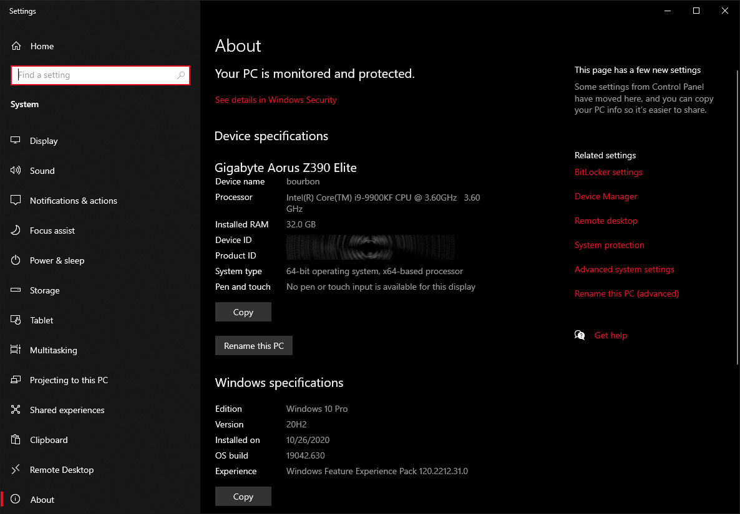
Task: Minimize the Settings window
Action: 668,11
